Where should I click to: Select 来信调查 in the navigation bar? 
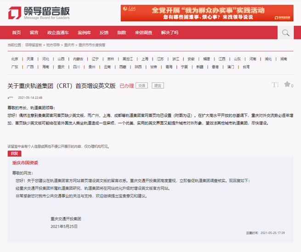point(143,33)
